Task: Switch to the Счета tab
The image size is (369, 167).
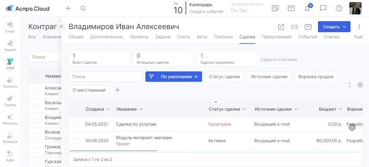Action: tap(183, 37)
